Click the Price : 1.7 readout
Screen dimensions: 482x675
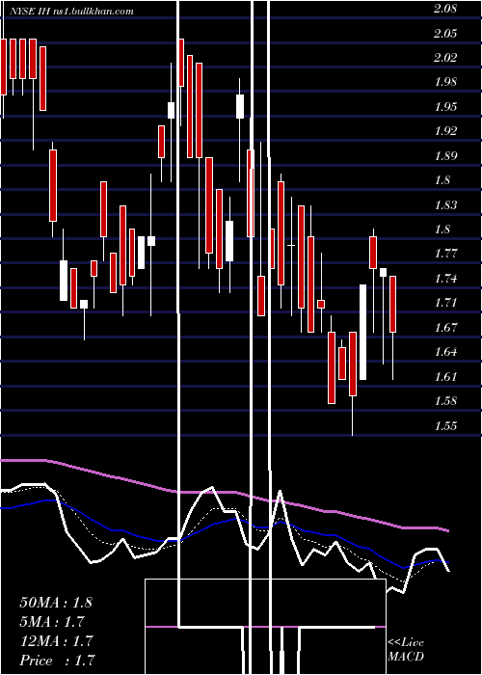click(x=57, y=661)
